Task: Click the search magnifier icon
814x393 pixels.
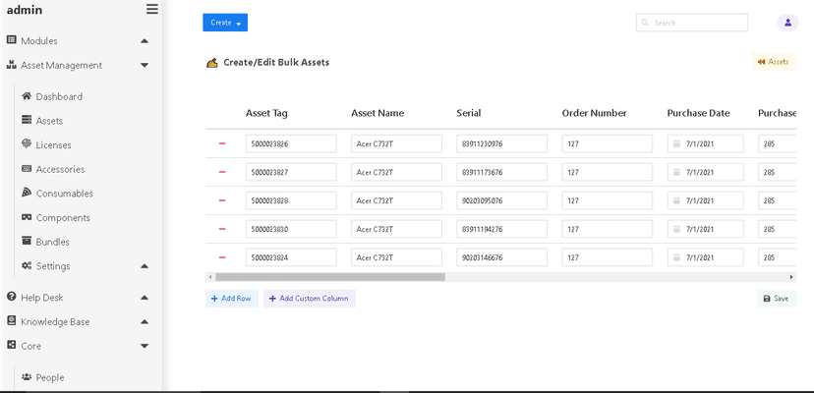Action: pos(645,23)
